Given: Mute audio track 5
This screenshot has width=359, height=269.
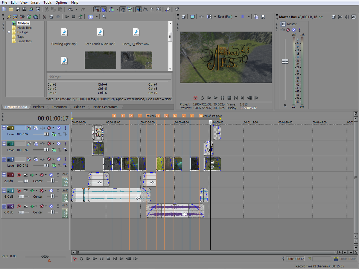Looking at the screenshot, I should click(51, 191).
